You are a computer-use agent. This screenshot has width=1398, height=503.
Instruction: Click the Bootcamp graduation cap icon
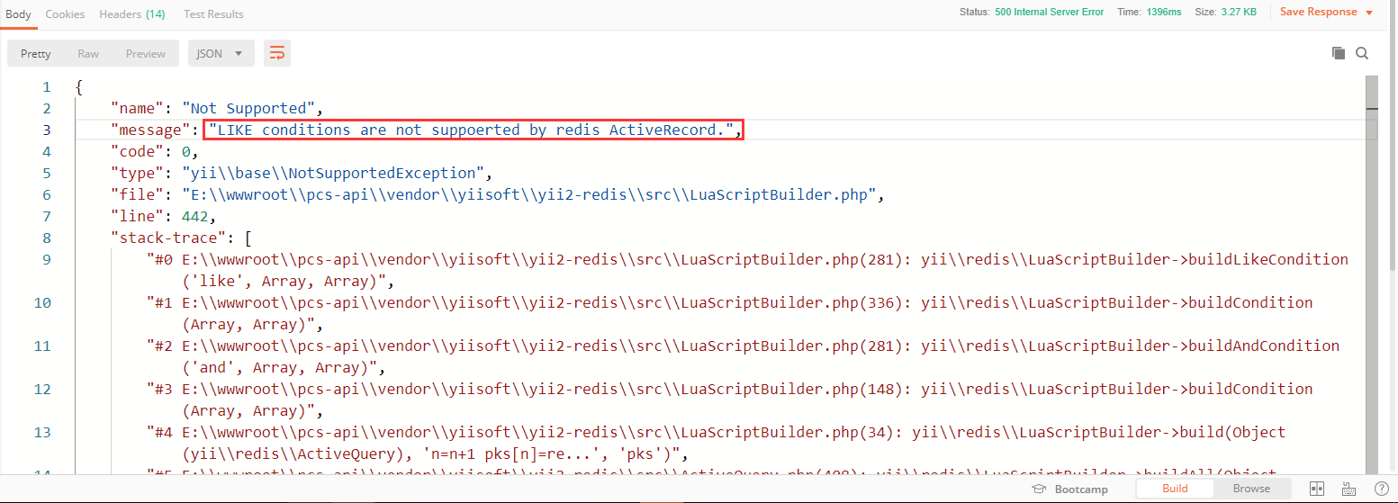click(1039, 489)
